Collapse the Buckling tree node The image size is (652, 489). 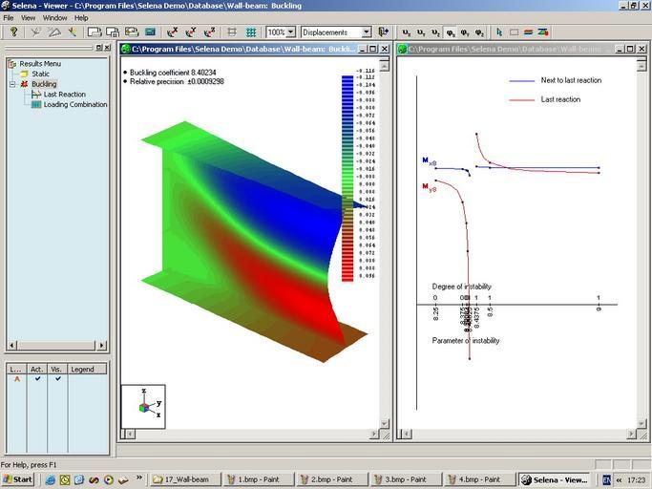(12, 84)
